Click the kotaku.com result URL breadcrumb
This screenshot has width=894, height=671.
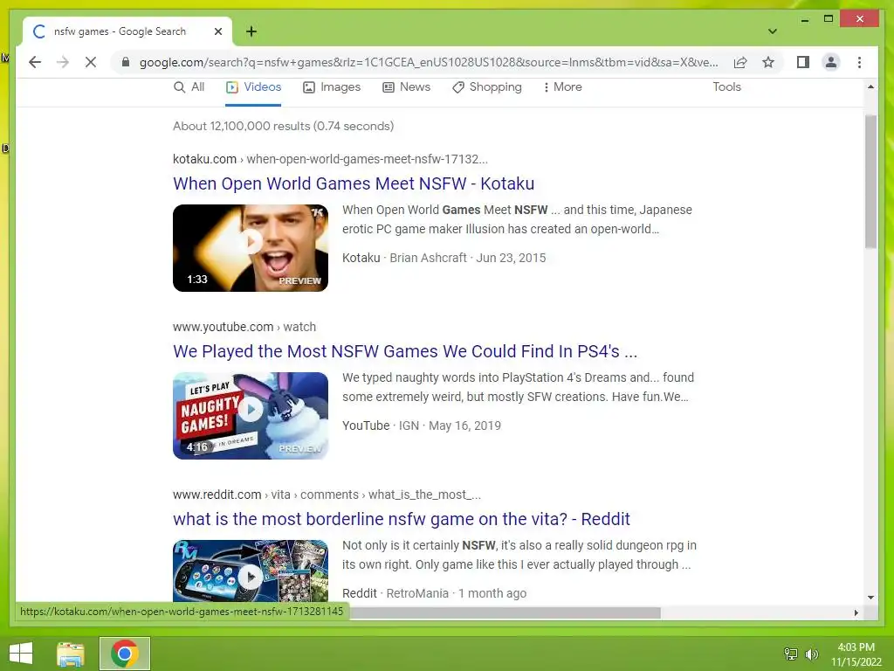(330, 159)
